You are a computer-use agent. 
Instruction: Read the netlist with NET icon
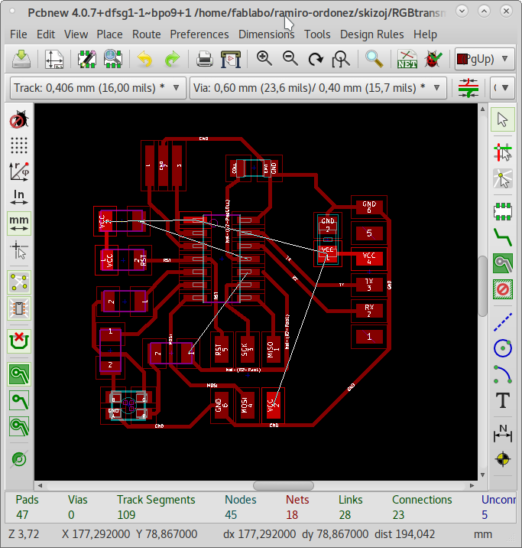pyautogui.click(x=407, y=59)
